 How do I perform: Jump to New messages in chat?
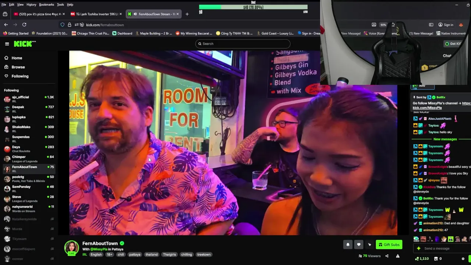coord(445,139)
